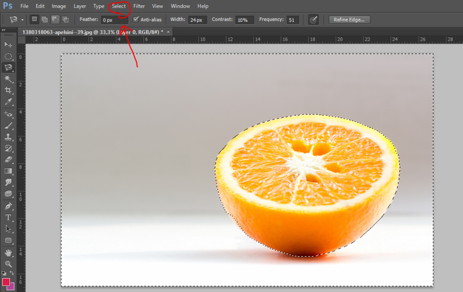This screenshot has height=292, width=463.
Task: Open the Layer menu
Action: click(x=80, y=6)
